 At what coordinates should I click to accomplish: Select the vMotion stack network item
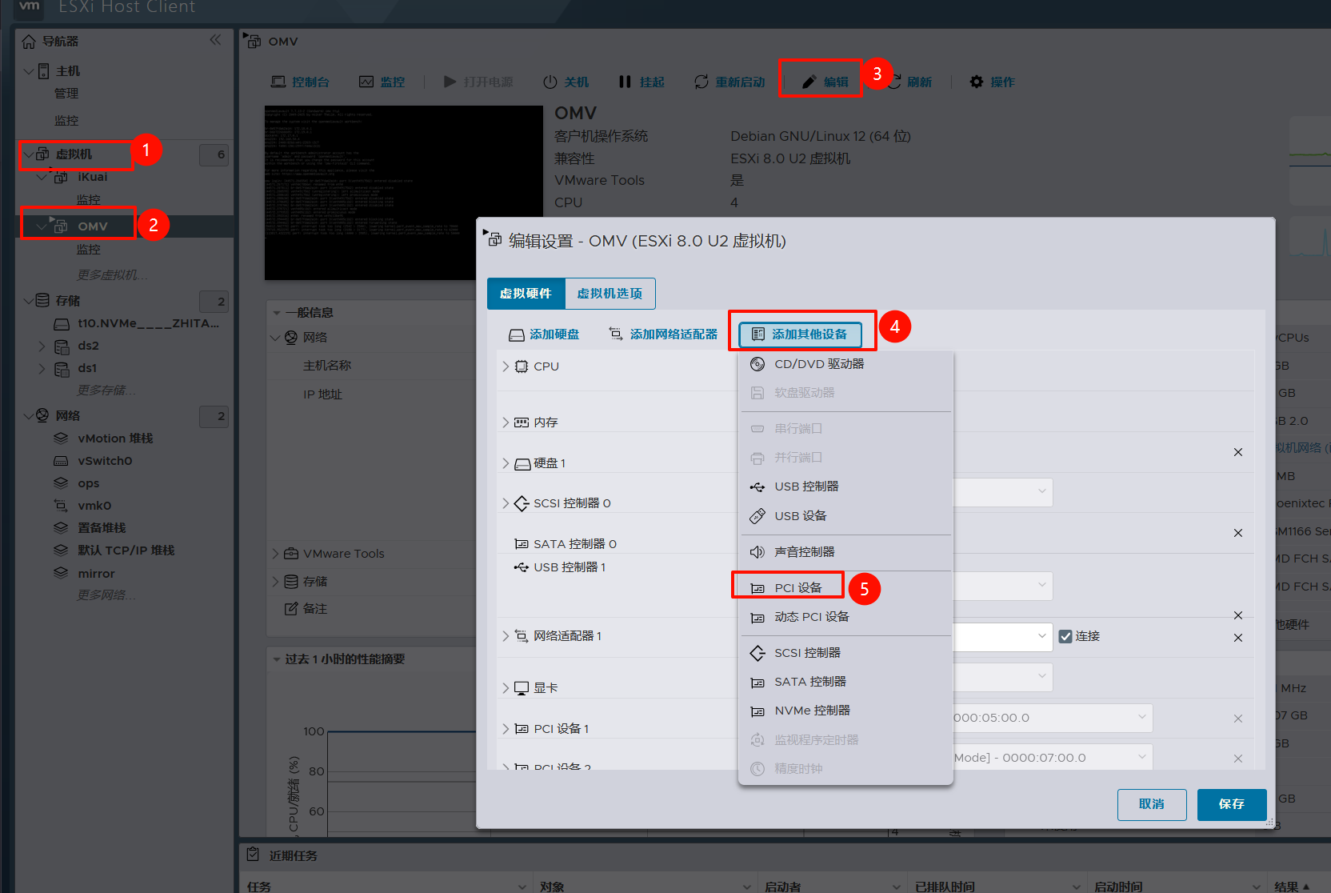(115, 438)
